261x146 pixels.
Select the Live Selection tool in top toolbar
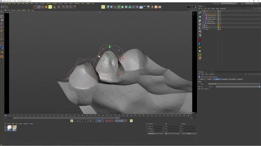35,7
